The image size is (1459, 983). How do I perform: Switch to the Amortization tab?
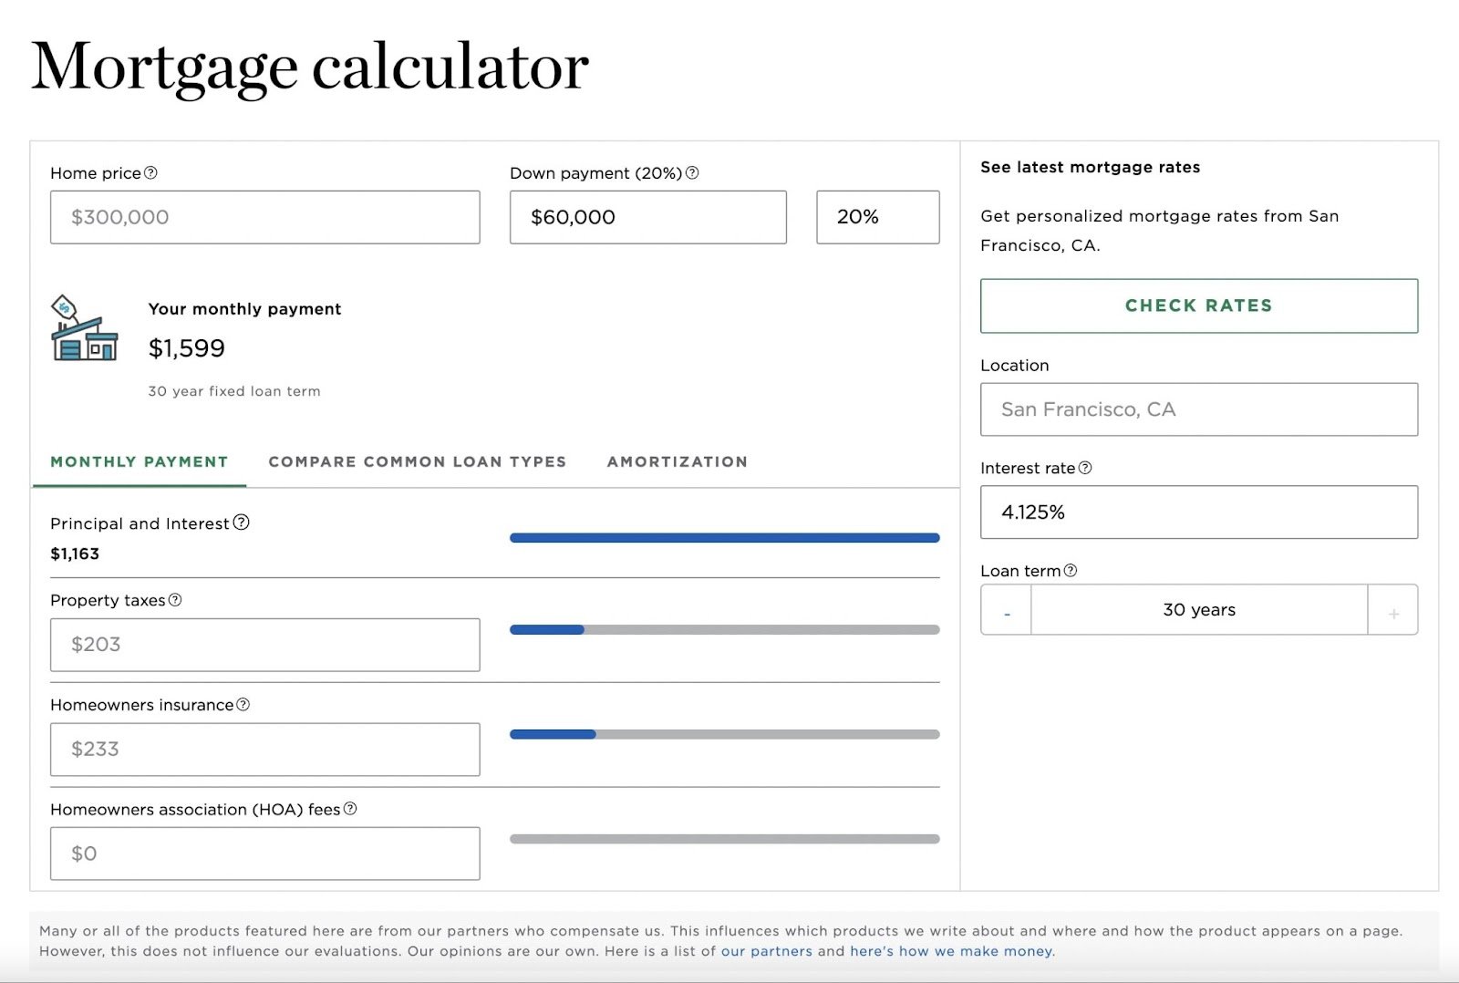pyautogui.click(x=678, y=461)
